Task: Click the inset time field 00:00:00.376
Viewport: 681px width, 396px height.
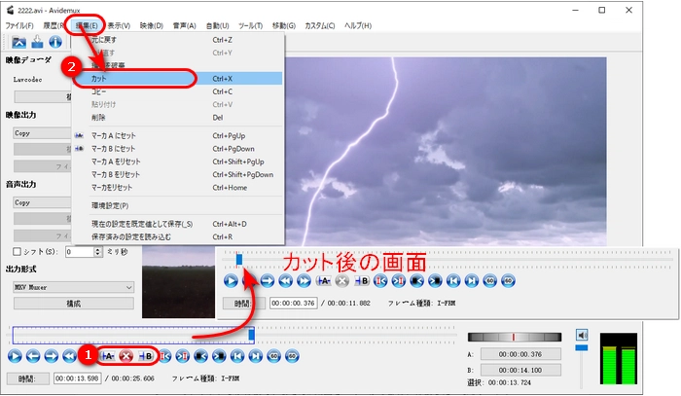Action: point(293,303)
